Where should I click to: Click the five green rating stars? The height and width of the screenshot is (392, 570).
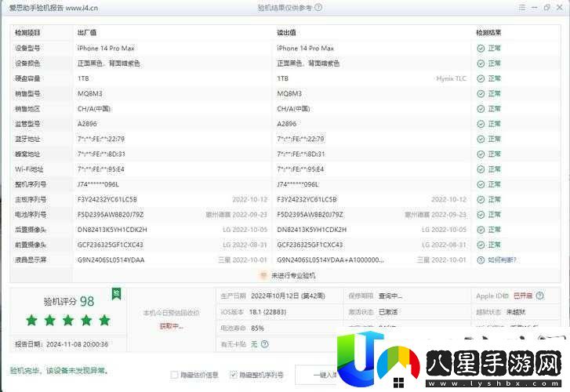tap(68, 321)
